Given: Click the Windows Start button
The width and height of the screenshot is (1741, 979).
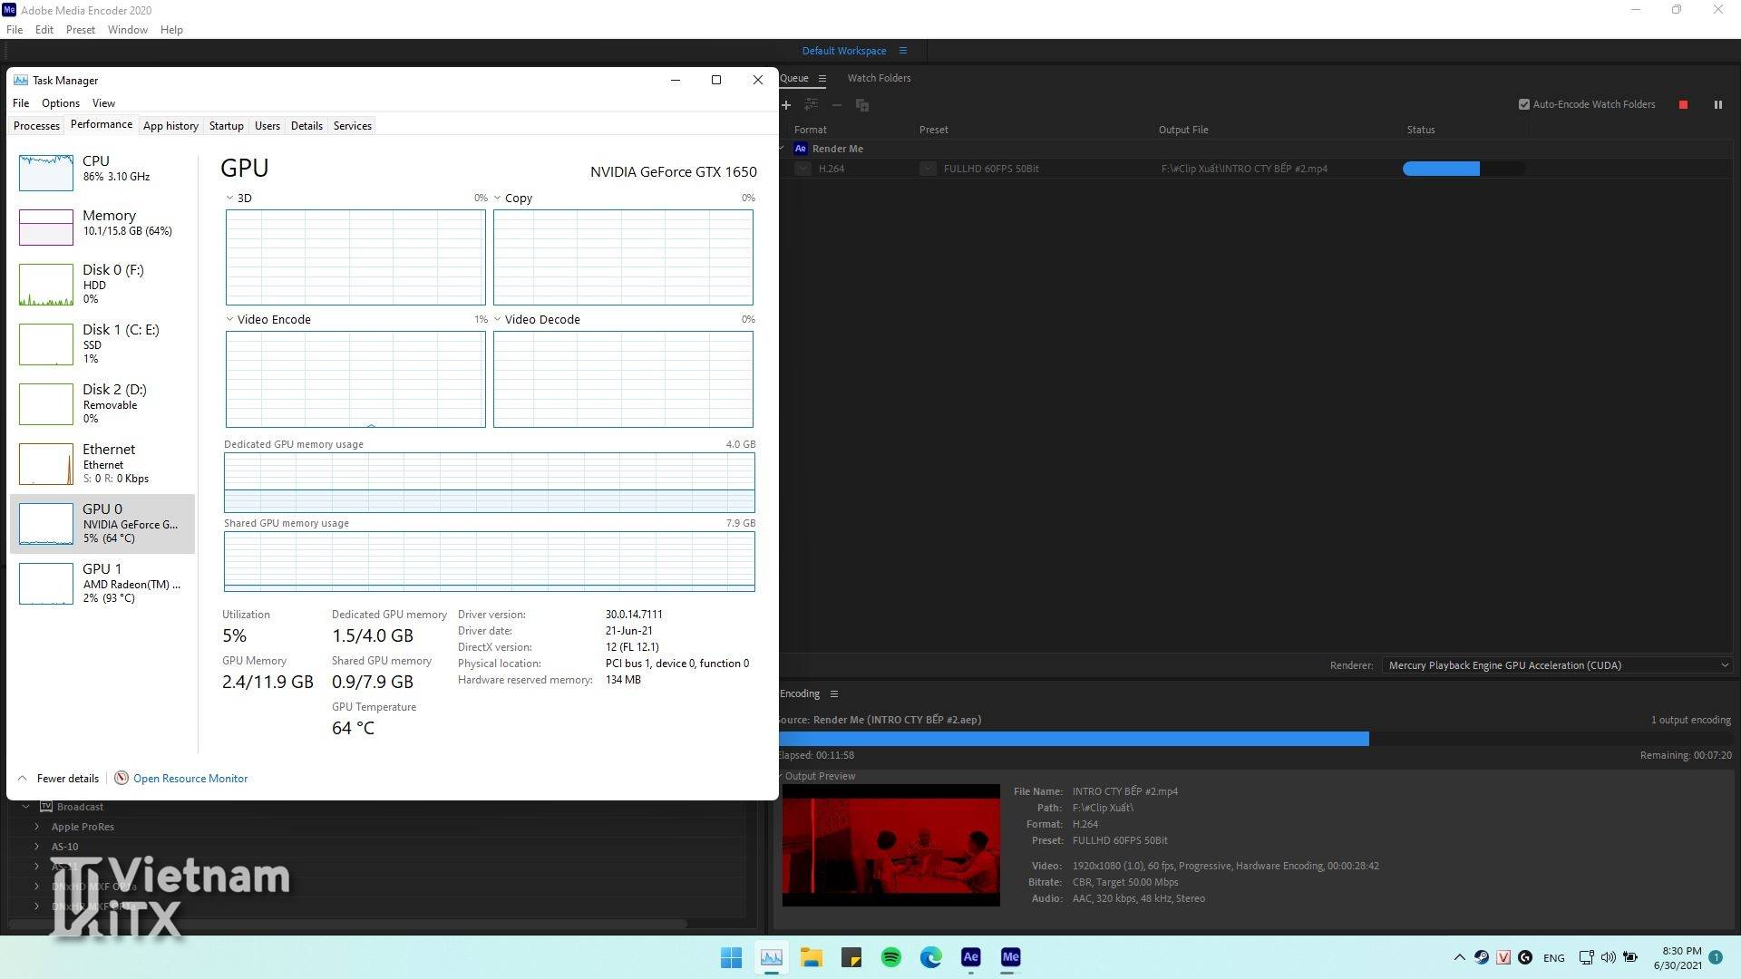Looking at the screenshot, I should (731, 957).
